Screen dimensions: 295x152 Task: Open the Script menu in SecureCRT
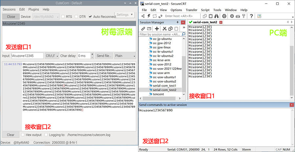pos(205,10)
